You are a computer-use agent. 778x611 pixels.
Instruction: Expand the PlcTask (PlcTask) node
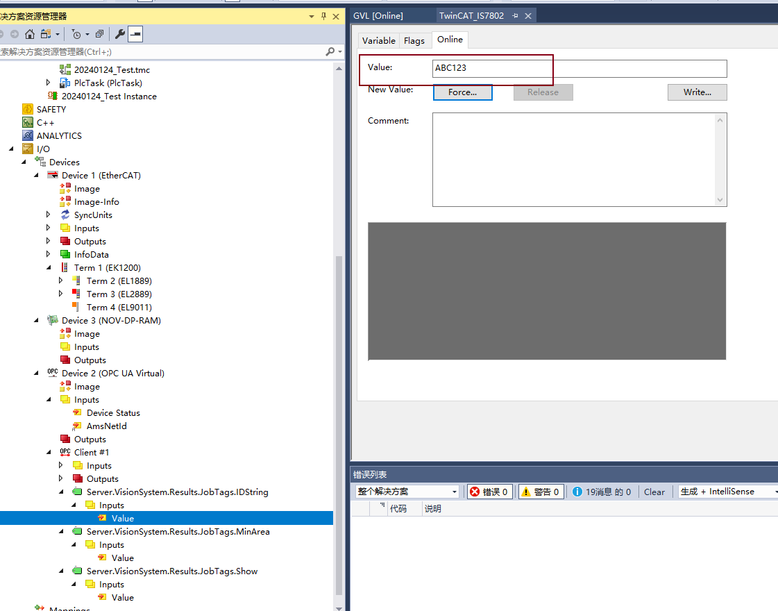[49, 83]
